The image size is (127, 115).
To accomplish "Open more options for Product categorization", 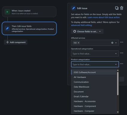I will coord(122,64).
